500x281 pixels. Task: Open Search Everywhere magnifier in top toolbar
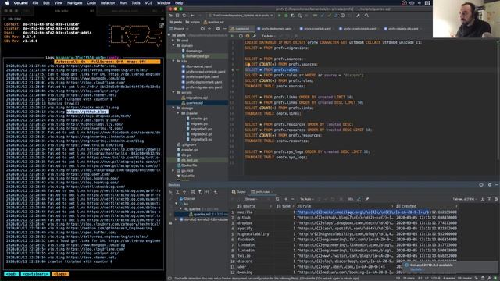366,16
